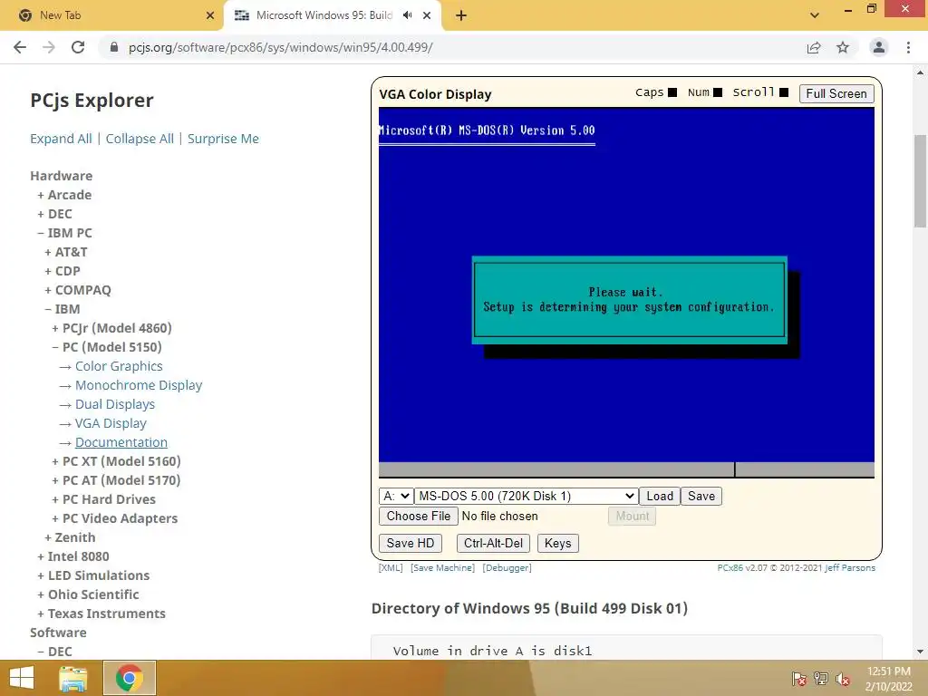Click the volume tray icon
Image resolution: width=928 pixels, height=696 pixels.
[x=843, y=679]
